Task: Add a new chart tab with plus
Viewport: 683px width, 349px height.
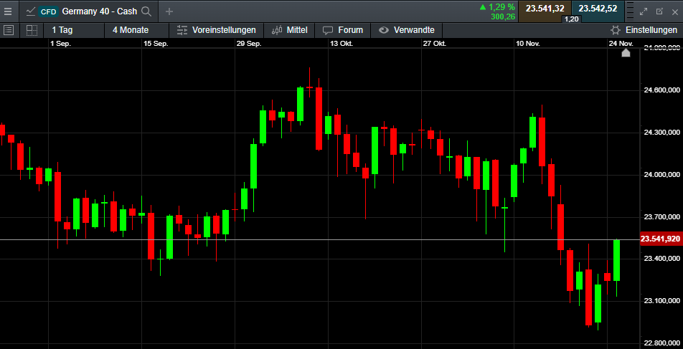Action: point(169,11)
